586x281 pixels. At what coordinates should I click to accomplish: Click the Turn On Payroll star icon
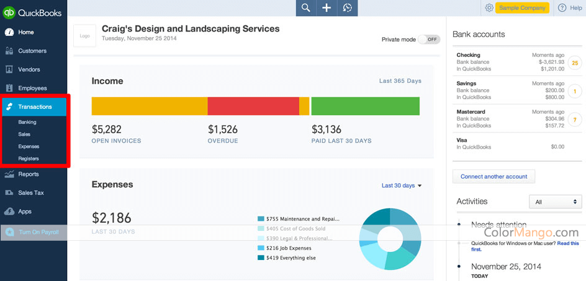(x=9, y=232)
